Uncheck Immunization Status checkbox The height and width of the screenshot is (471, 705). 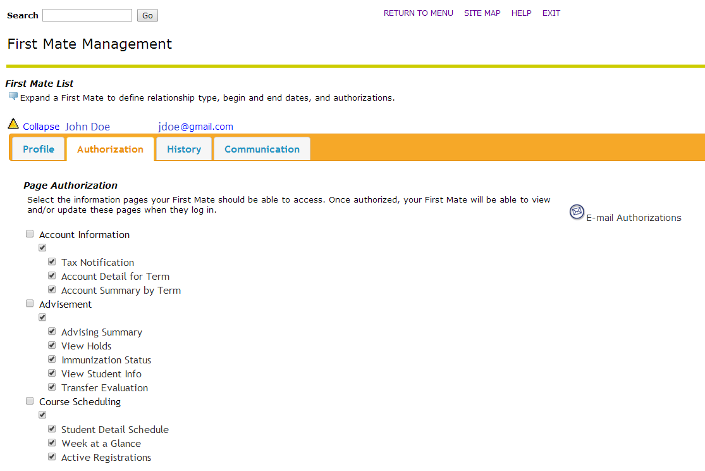52,360
